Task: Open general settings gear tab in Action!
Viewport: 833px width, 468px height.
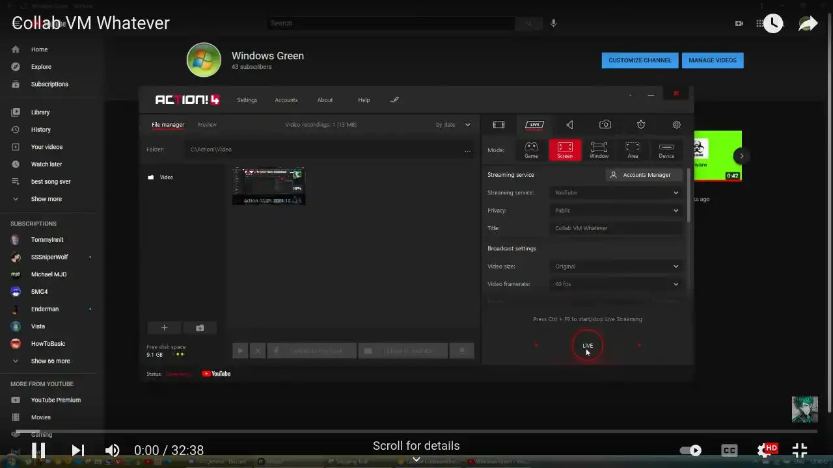Action: (x=676, y=125)
